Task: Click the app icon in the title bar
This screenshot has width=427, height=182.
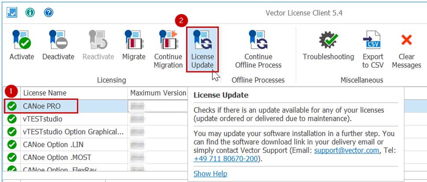Action: pyautogui.click(x=12, y=12)
